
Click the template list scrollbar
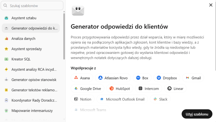click(64, 36)
